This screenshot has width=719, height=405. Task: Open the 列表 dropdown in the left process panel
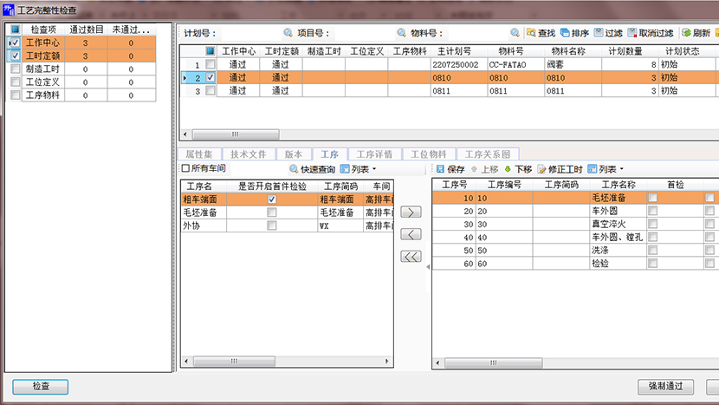(x=359, y=169)
